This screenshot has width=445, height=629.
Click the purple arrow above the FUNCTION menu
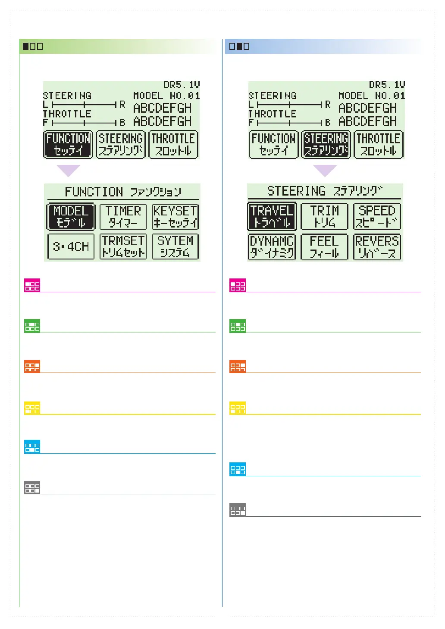click(x=68, y=170)
